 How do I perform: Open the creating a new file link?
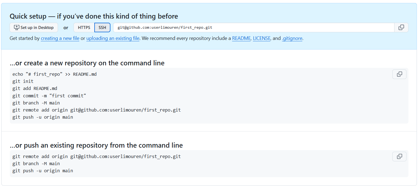tap(60, 39)
